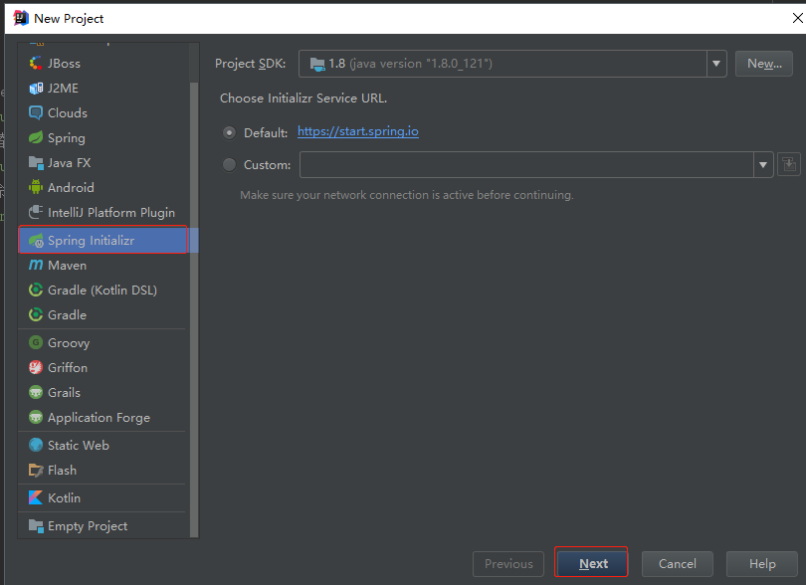The width and height of the screenshot is (806, 585).
Task: Open the https://start.spring.io link
Action: point(358,131)
